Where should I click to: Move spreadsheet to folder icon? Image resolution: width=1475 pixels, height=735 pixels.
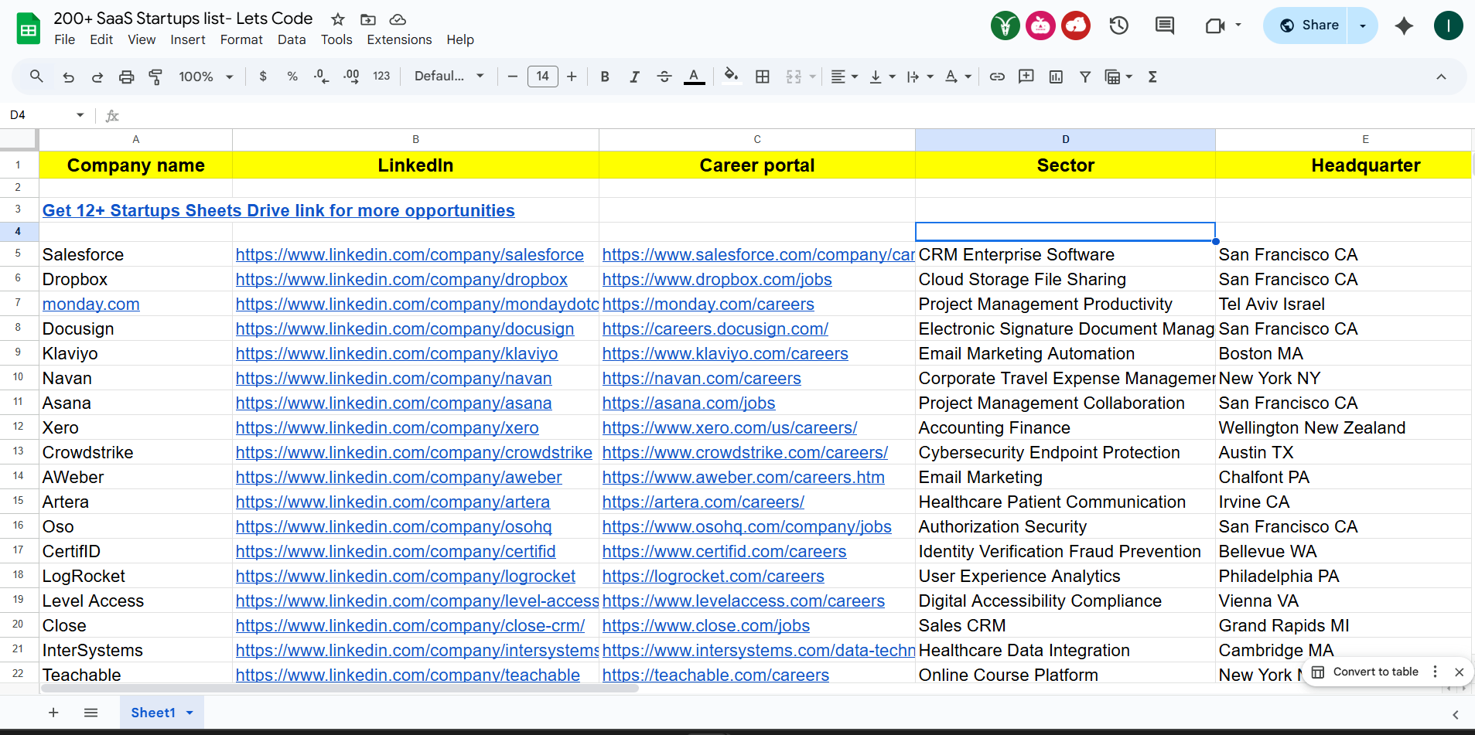click(x=368, y=19)
